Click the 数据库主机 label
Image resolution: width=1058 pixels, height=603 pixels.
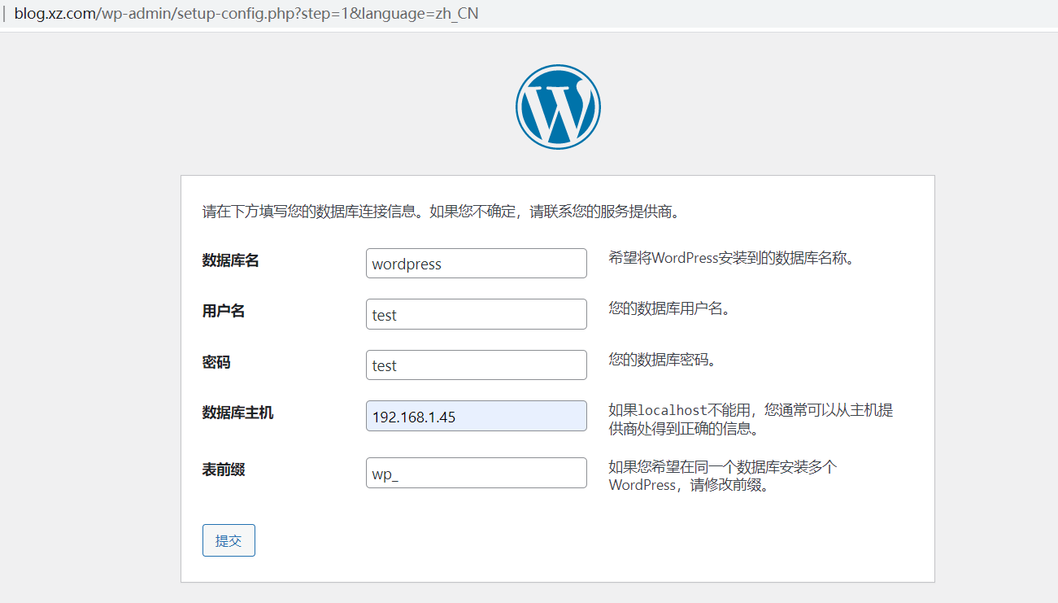tap(238, 413)
